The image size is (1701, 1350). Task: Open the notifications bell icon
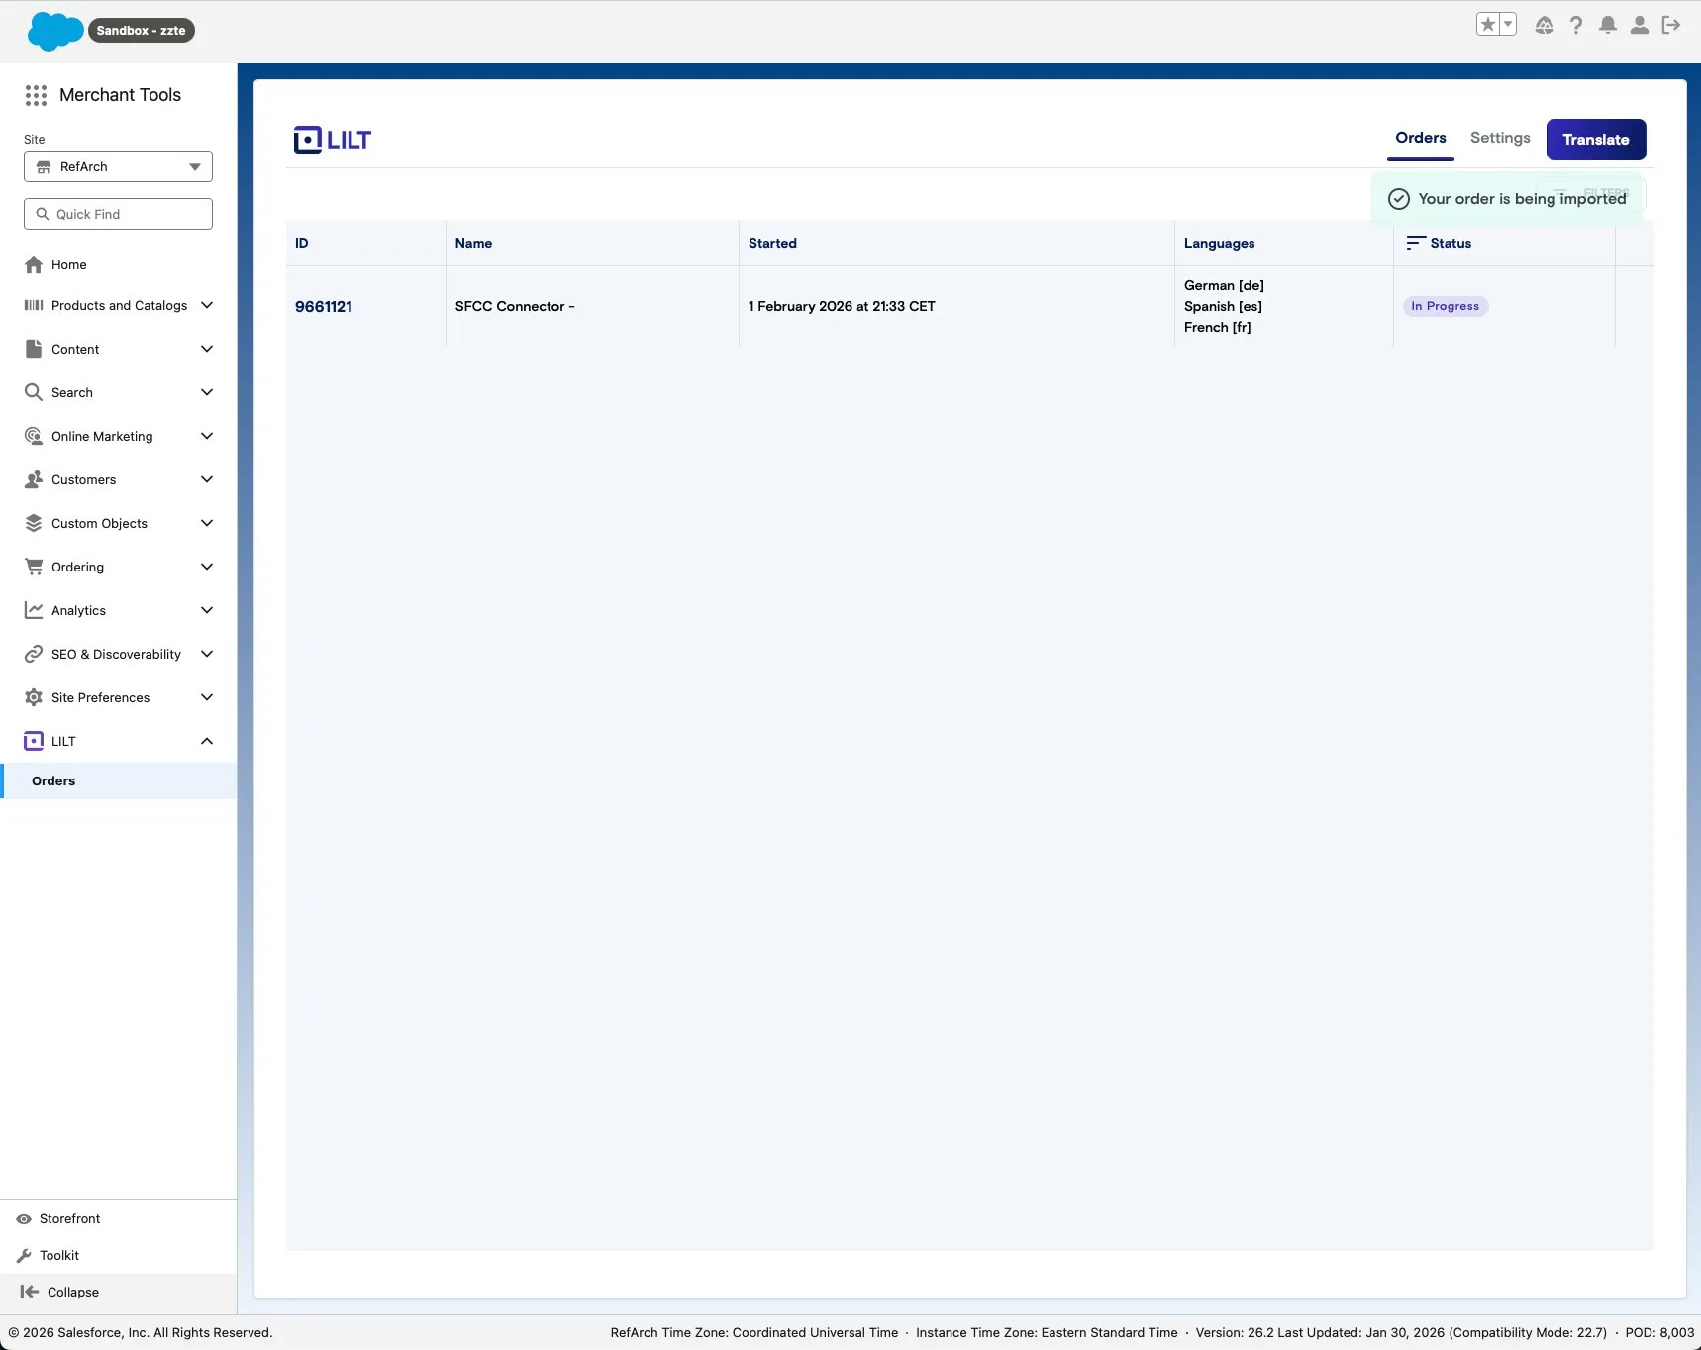[x=1608, y=25]
